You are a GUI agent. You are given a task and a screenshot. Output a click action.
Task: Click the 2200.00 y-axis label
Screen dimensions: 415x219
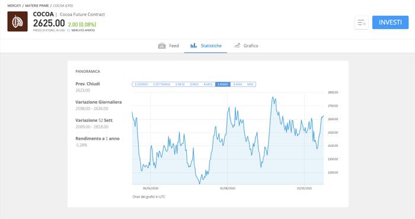[333, 172]
